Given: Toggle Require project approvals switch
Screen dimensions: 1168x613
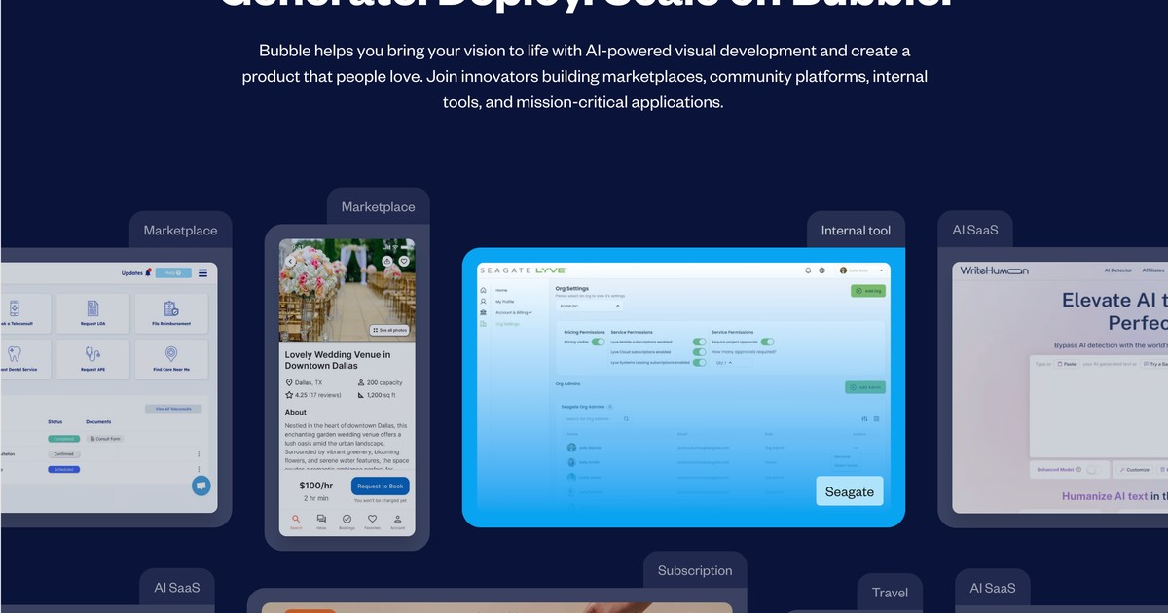Looking at the screenshot, I should 767,342.
